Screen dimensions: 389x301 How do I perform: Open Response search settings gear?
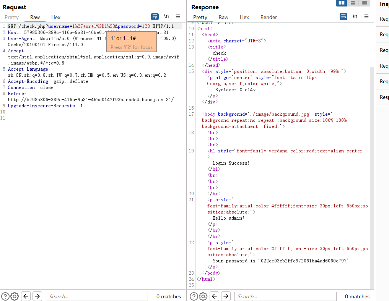(203, 296)
